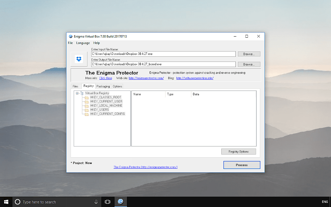Click the Virtual Box Registry root icon
The image size is (331, 207).
click(82, 93)
